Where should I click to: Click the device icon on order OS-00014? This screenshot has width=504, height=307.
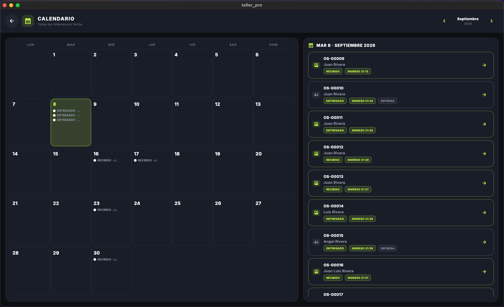316,213
